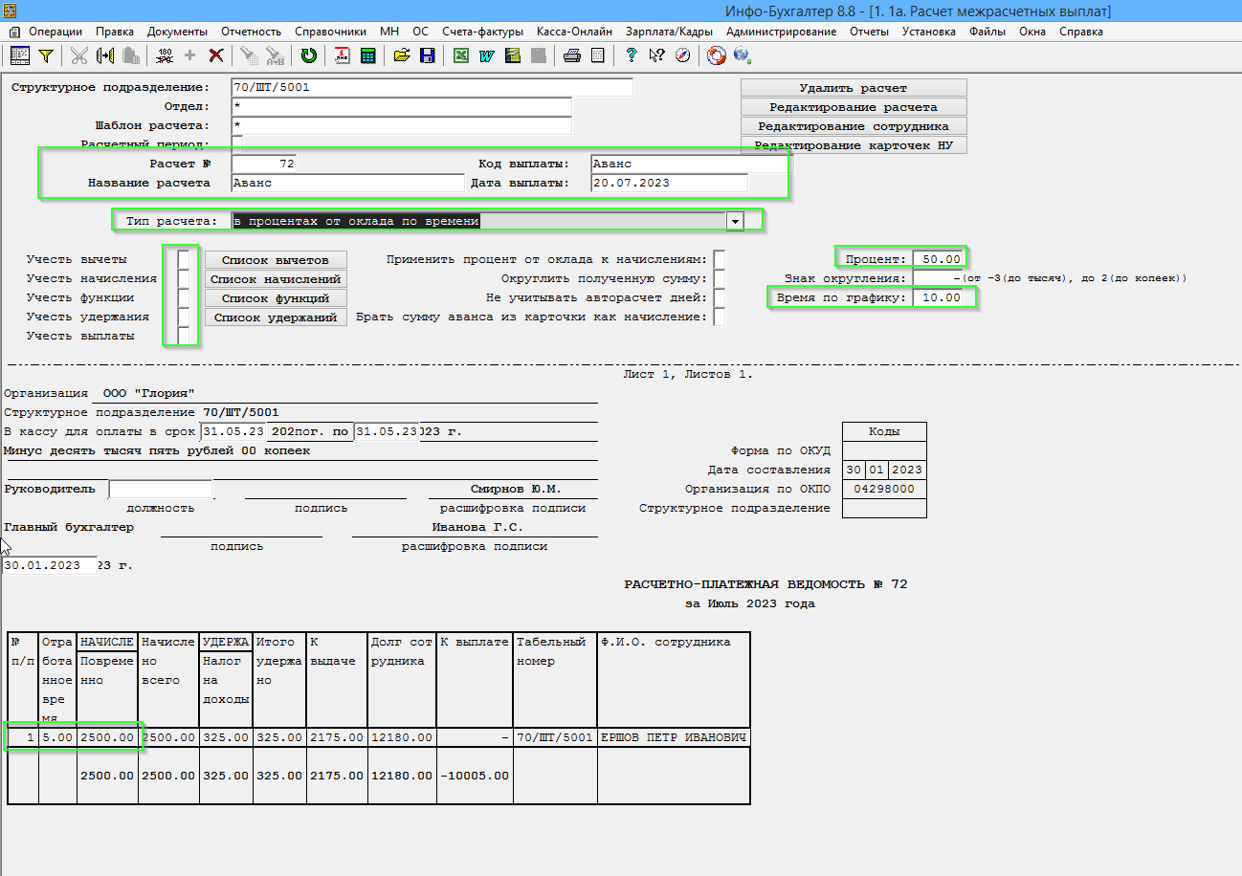Click the printer icon
Viewport: 1242px width, 876px height.
point(571,55)
